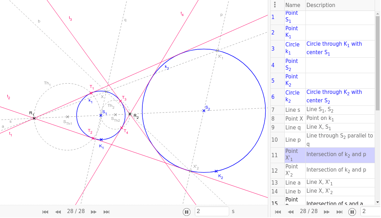Click the protocol panel delay input field
The image size is (381, 218).
[x=370, y=211]
